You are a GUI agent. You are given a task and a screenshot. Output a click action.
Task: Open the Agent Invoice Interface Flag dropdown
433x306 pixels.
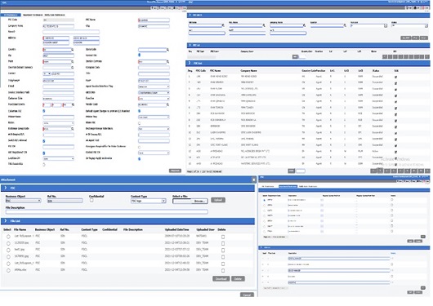[x=154, y=86]
